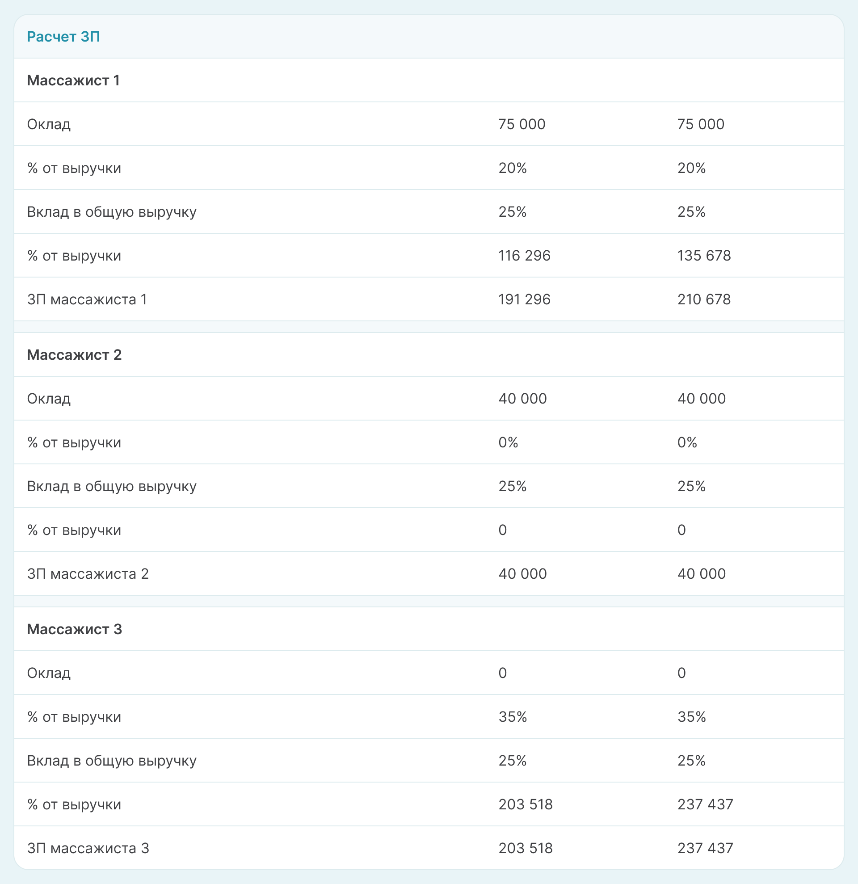Click the Оклад label under Массажист 3

pyautogui.click(x=49, y=673)
